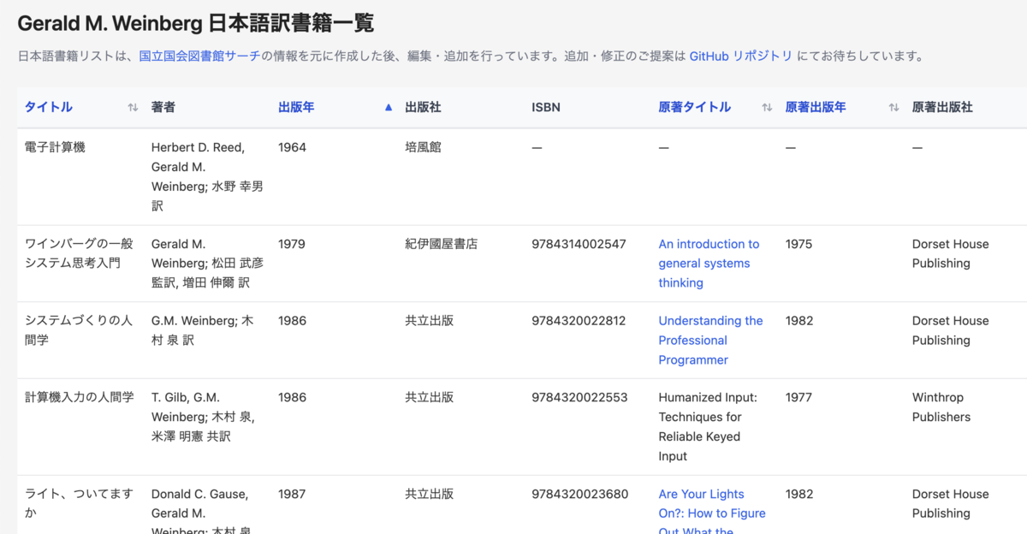1027x534 pixels.
Task: Click author cell Herbert D. Reed, Gerald M. Weinberg
Action: coord(207,176)
